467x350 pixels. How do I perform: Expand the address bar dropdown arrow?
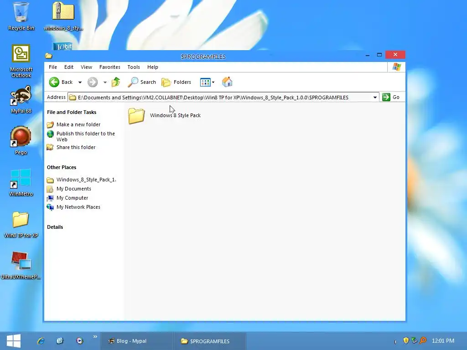[375, 98]
